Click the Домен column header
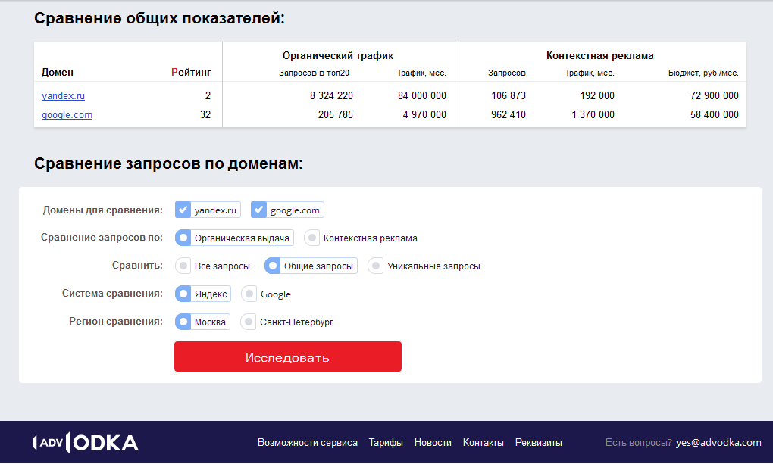The height and width of the screenshot is (464, 773). point(57,73)
